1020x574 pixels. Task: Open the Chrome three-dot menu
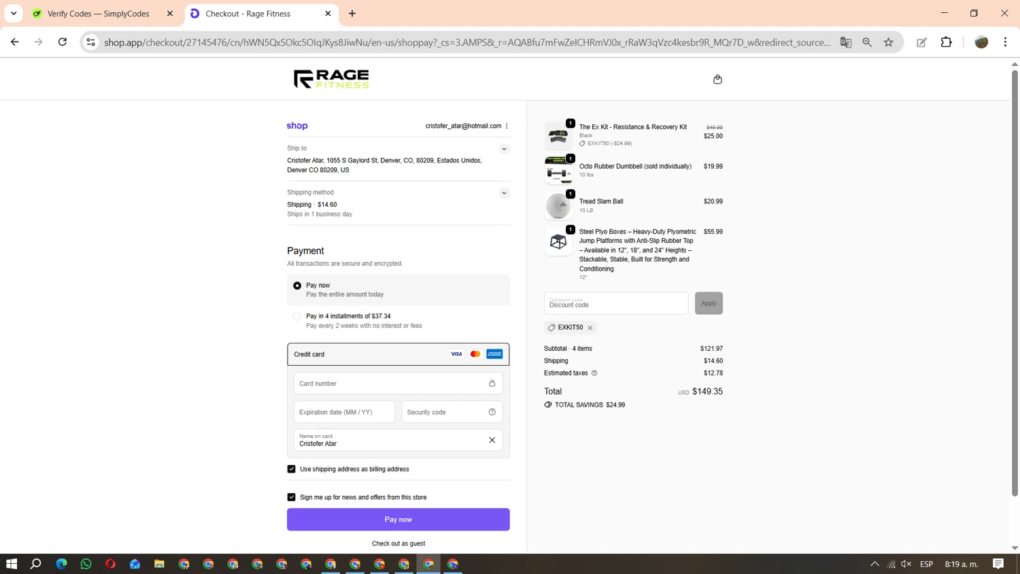click(1005, 42)
